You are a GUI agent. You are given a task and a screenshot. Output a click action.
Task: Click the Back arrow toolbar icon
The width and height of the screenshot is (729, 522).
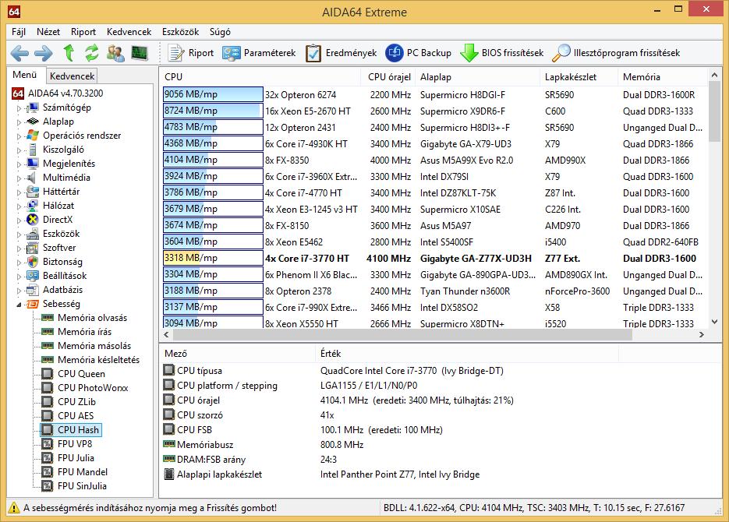[19, 54]
